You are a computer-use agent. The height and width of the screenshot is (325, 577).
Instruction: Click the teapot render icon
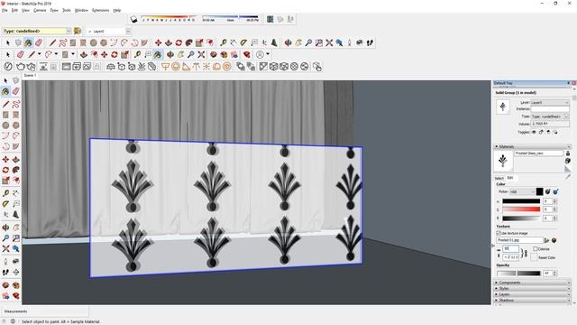point(21,67)
